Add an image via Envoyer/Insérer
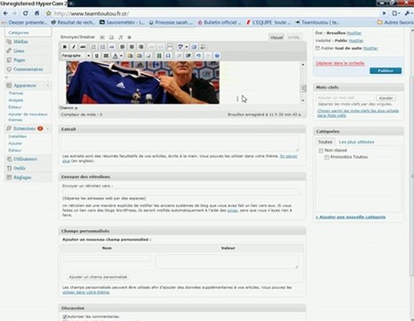The image size is (414, 321). 102,37
